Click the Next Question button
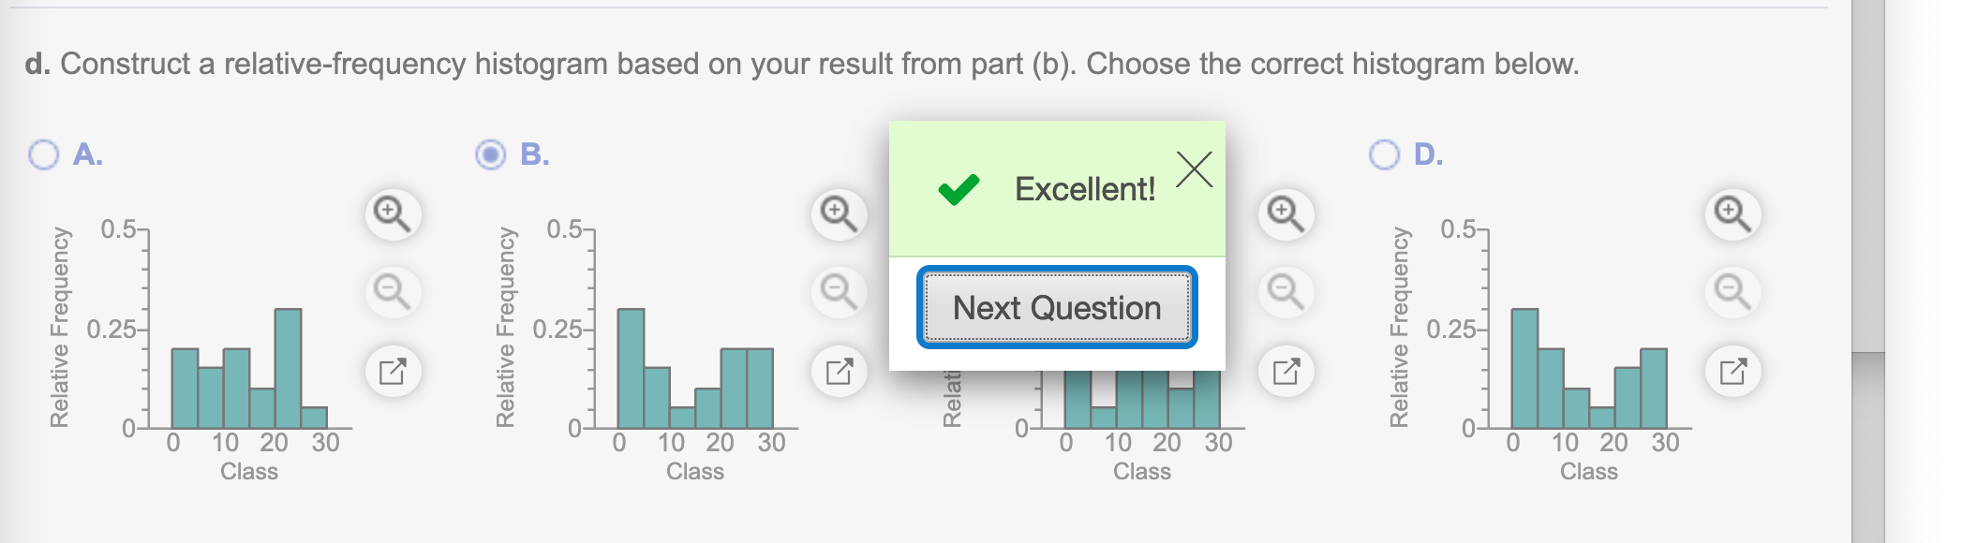1977x543 pixels. [1057, 307]
